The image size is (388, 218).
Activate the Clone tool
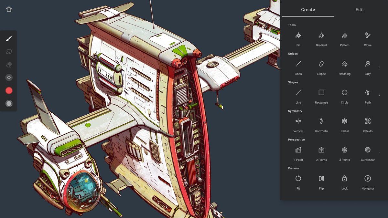(x=368, y=36)
